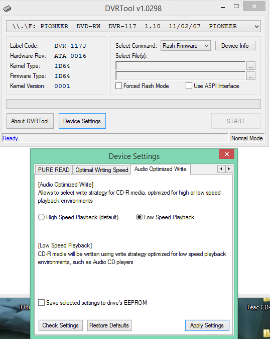Screen dimensions: 270x339
Task: Browse for the first firmware file
Action: point(250,66)
